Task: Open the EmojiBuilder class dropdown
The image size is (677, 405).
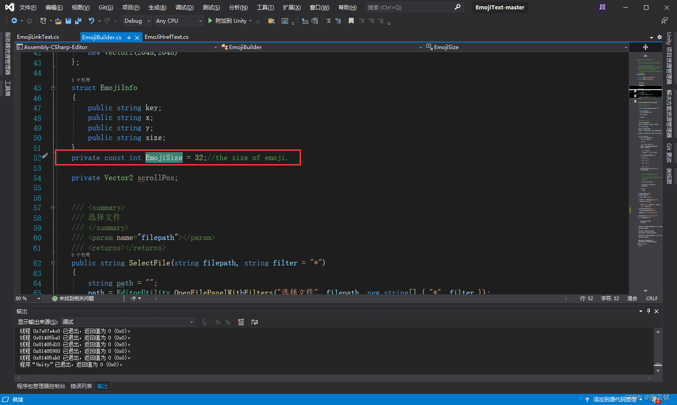Action: [322, 47]
